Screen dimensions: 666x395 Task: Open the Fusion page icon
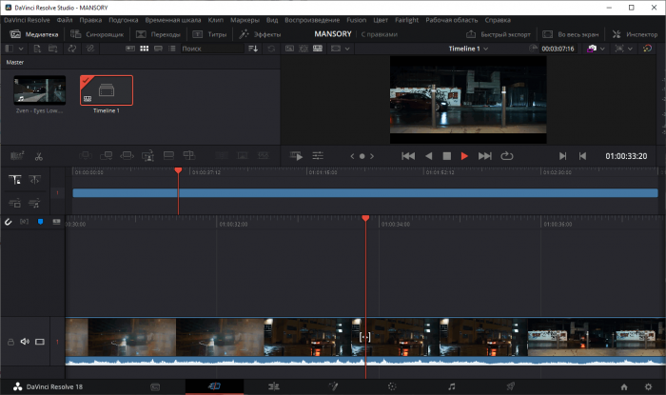tap(333, 386)
